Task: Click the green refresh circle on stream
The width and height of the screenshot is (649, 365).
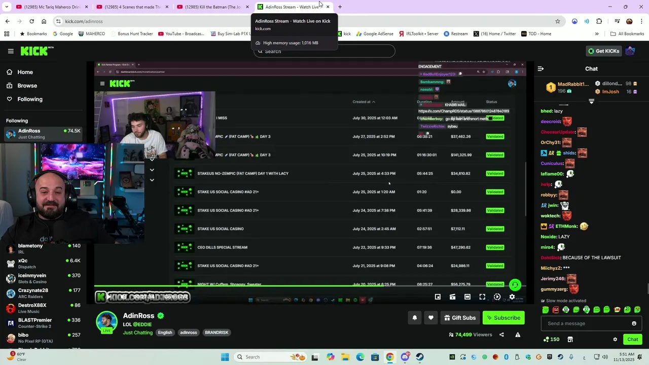Action: (515, 285)
